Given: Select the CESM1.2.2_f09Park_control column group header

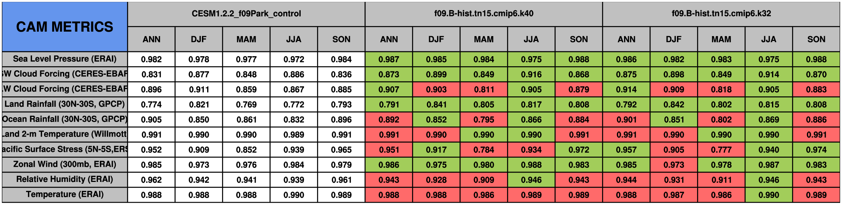Looking at the screenshot, I should 246,14.
